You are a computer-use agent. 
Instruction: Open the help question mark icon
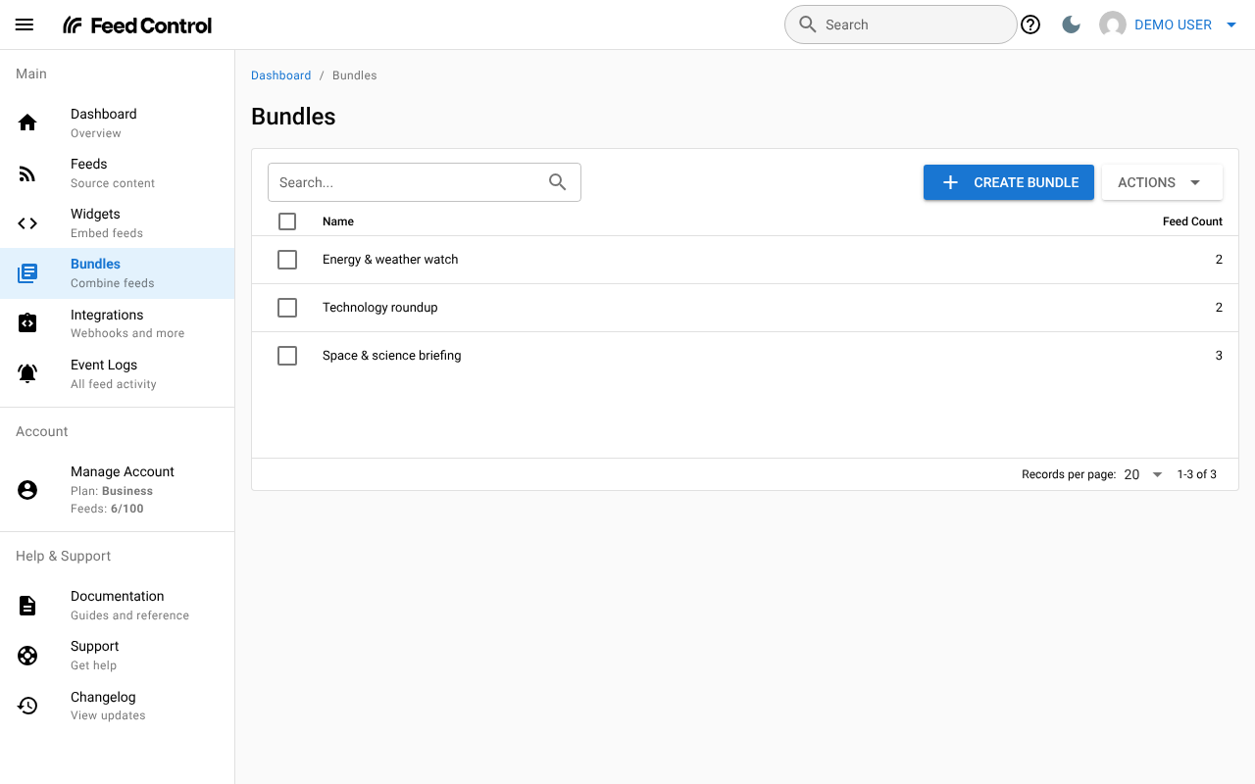pyautogui.click(x=1030, y=24)
